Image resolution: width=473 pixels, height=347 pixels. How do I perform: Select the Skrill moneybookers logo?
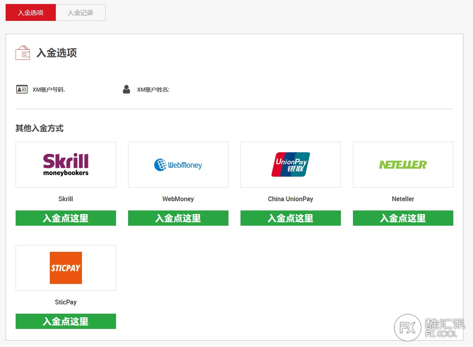pyautogui.click(x=66, y=164)
